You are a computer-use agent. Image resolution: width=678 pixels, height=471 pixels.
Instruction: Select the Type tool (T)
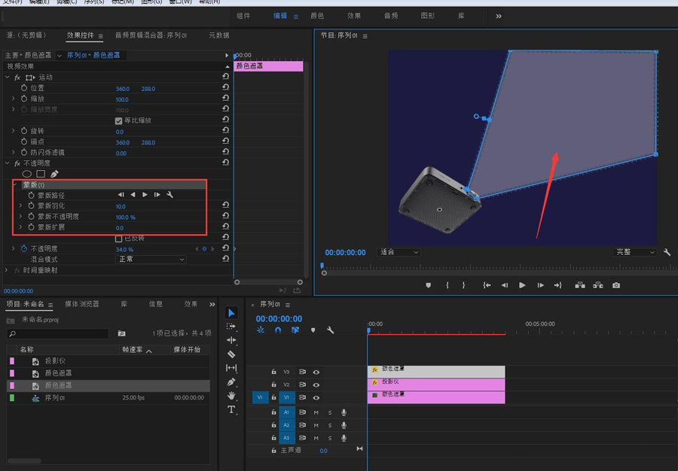click(231, 409)
